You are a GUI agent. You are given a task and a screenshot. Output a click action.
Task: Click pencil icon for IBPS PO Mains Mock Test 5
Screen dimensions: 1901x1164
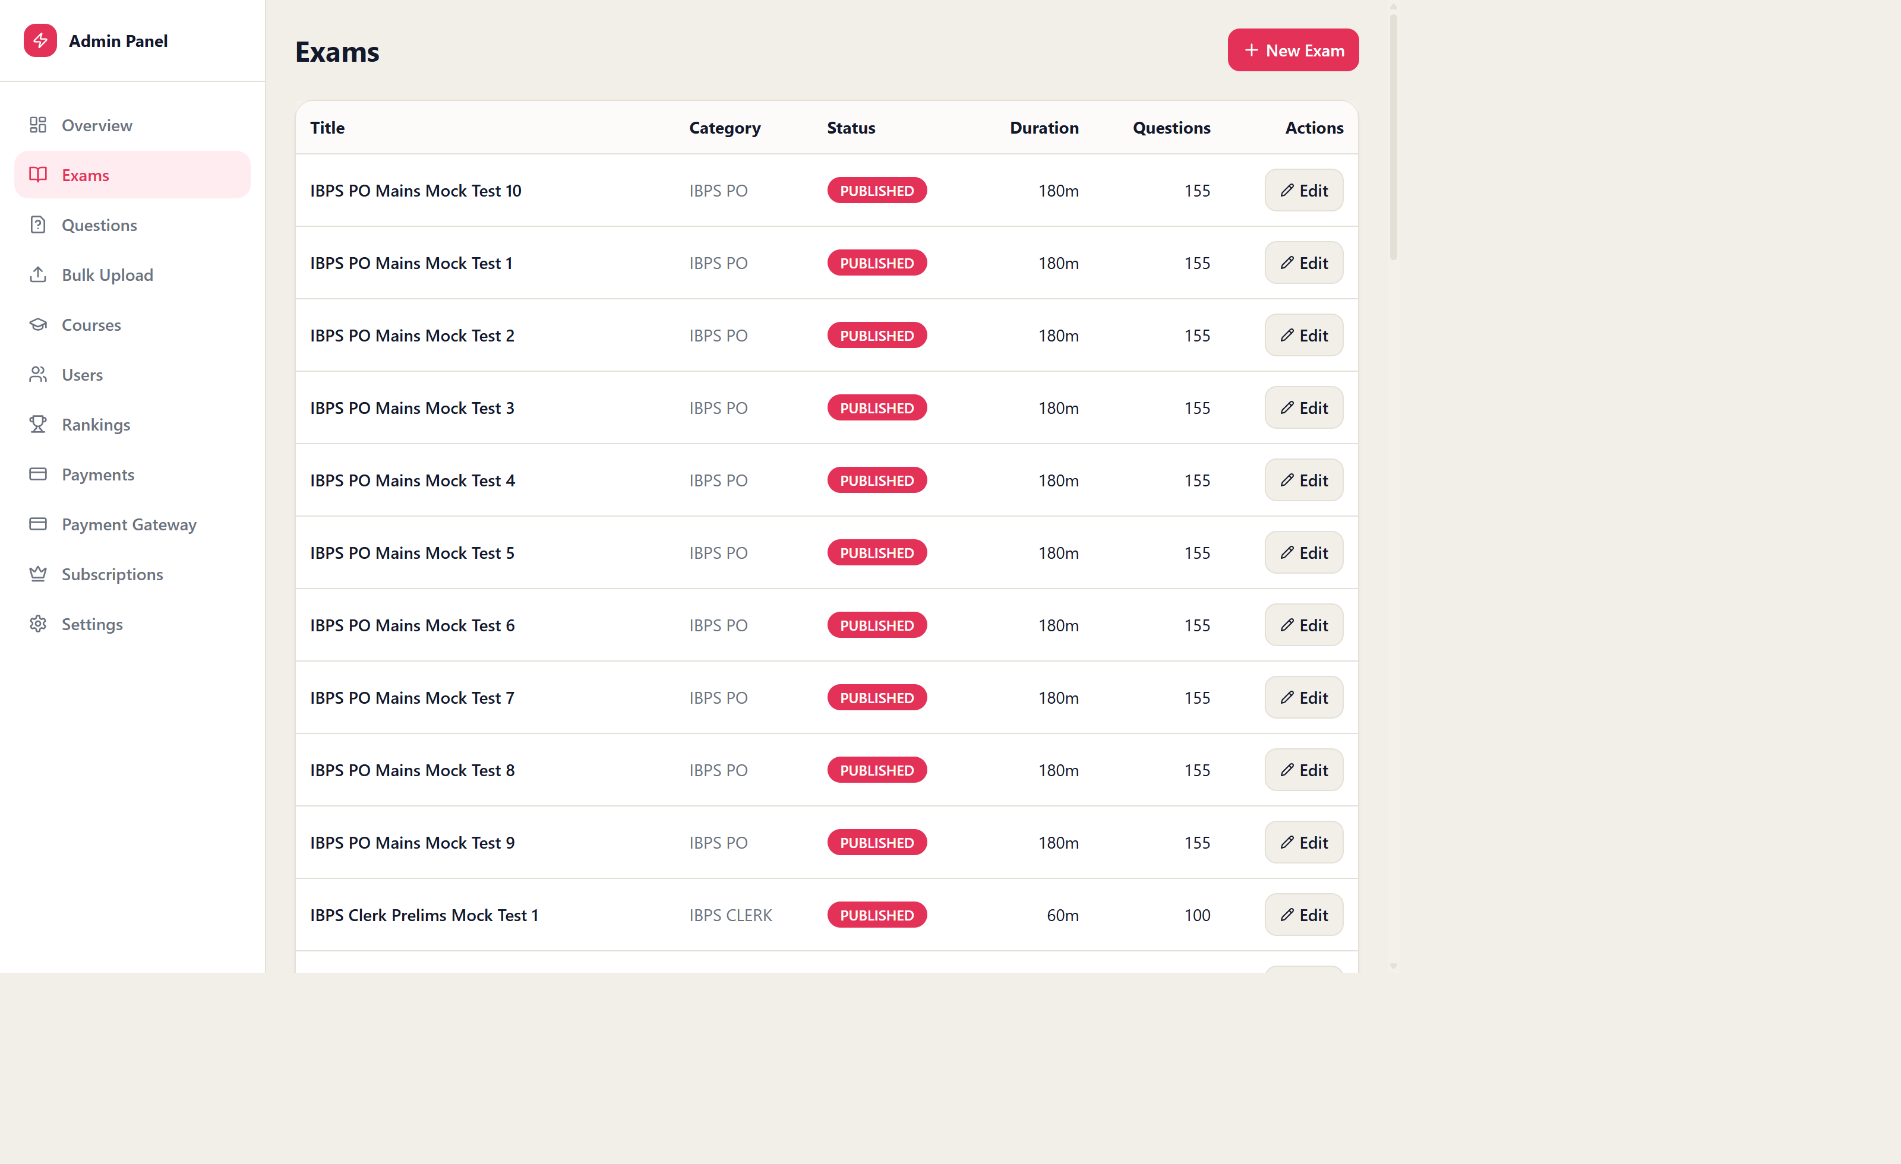(1287, 552)
